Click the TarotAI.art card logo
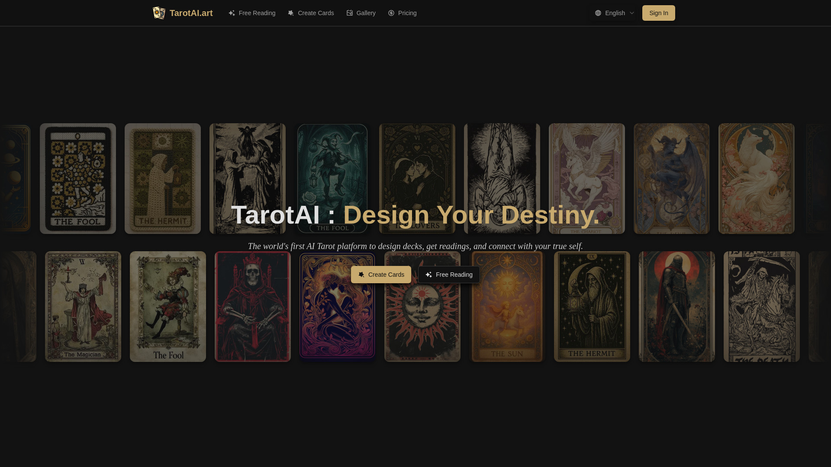Screen dimensions: 831x467 [x=159, y=13]
